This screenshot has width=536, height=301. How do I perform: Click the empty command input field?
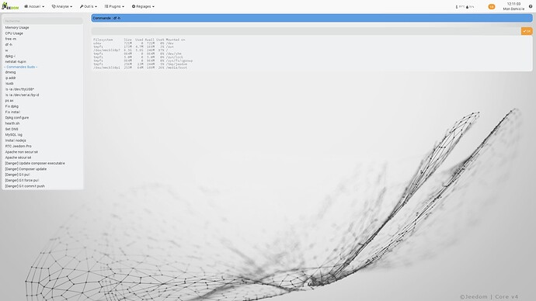point(306,31)
